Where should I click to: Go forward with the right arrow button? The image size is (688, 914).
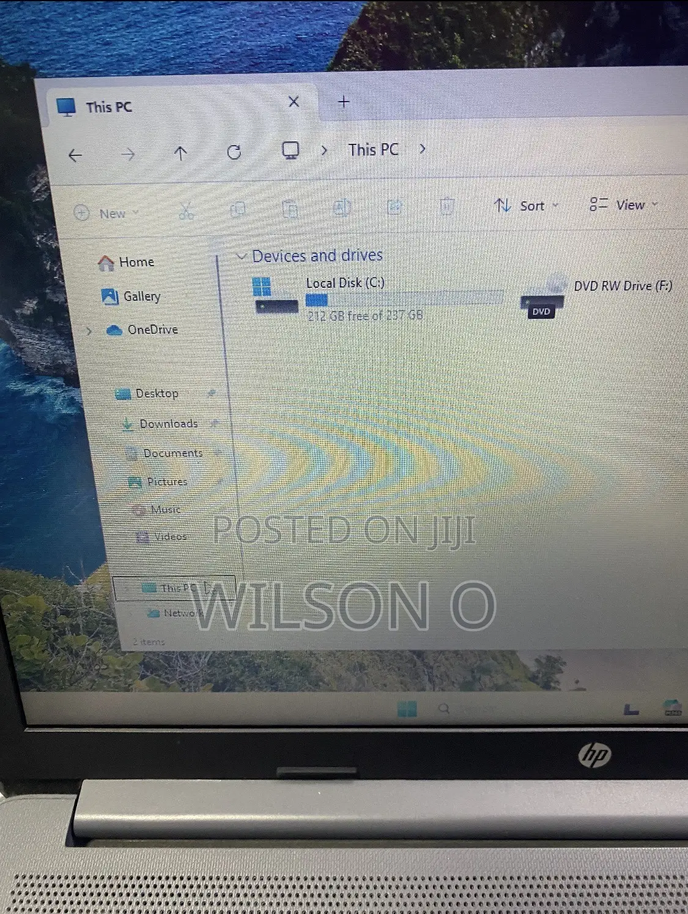[x=128, y=154]
